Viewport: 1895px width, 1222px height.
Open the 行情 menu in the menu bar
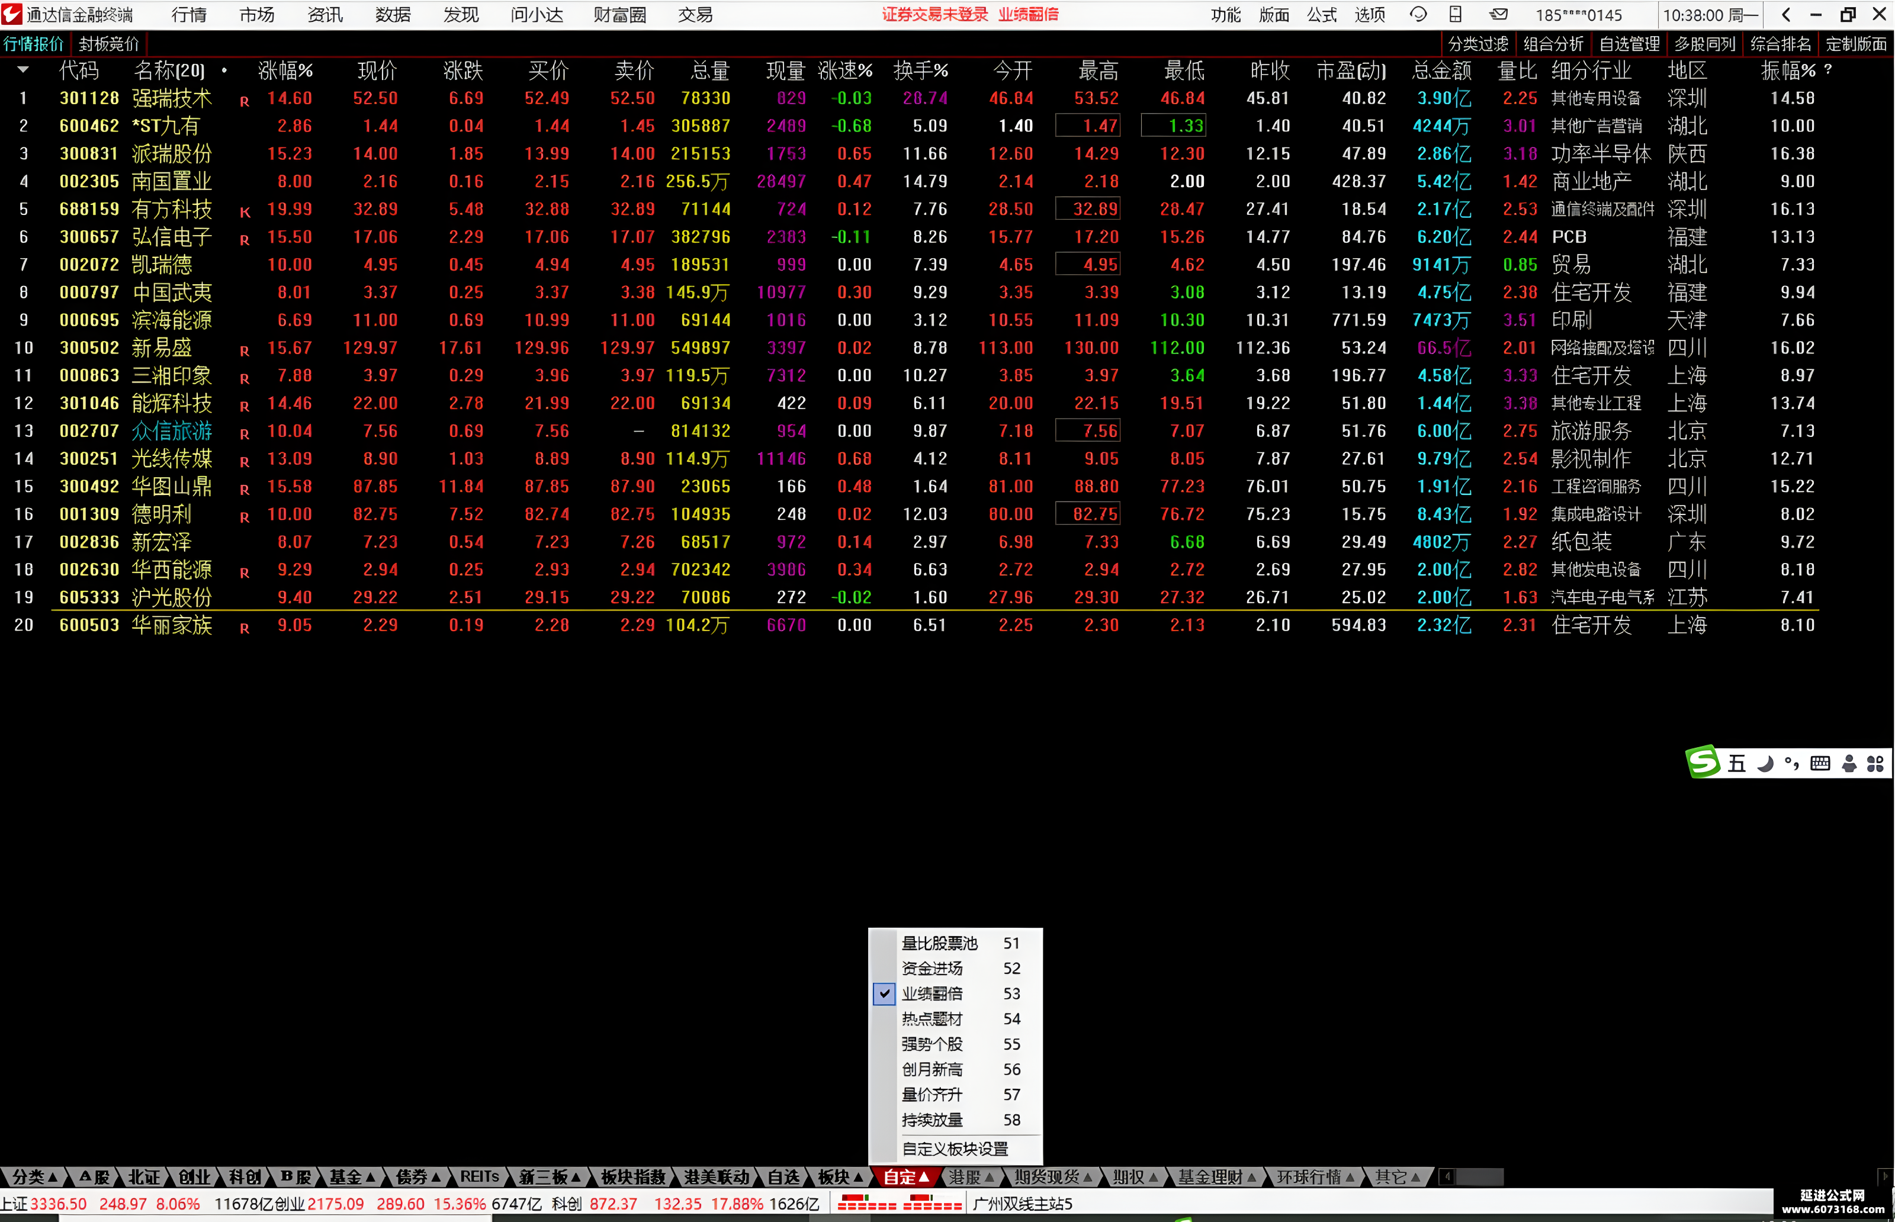[189, 14]
